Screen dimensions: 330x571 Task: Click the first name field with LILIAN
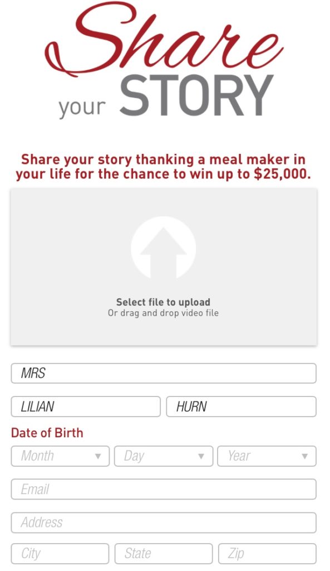86,407
